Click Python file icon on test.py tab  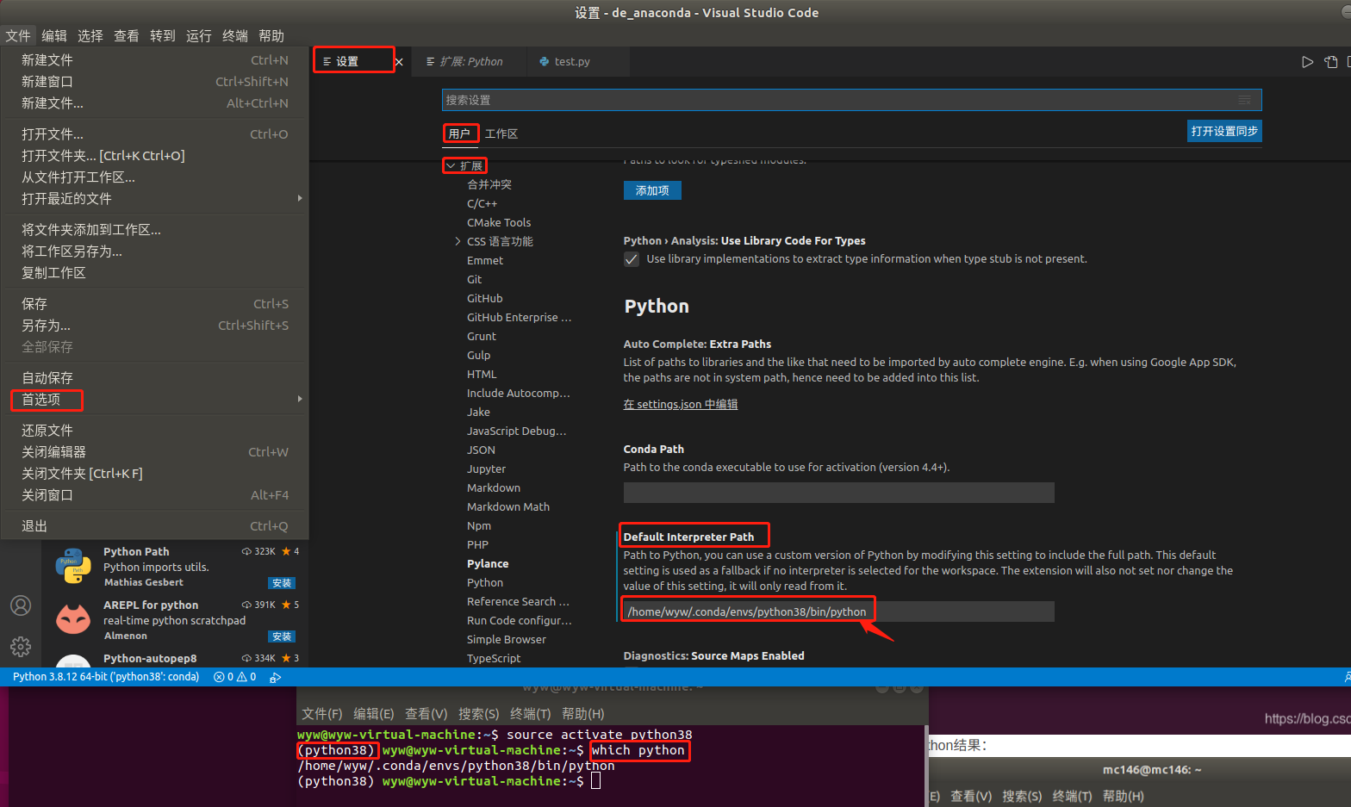coord(544,62)
